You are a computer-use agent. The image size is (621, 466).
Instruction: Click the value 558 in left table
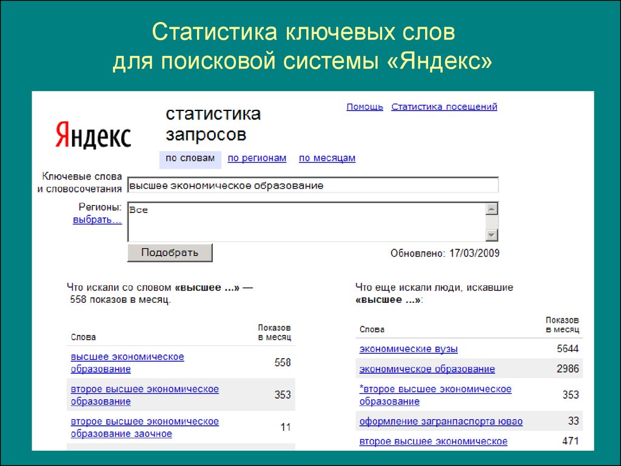(x=283, y=363)
